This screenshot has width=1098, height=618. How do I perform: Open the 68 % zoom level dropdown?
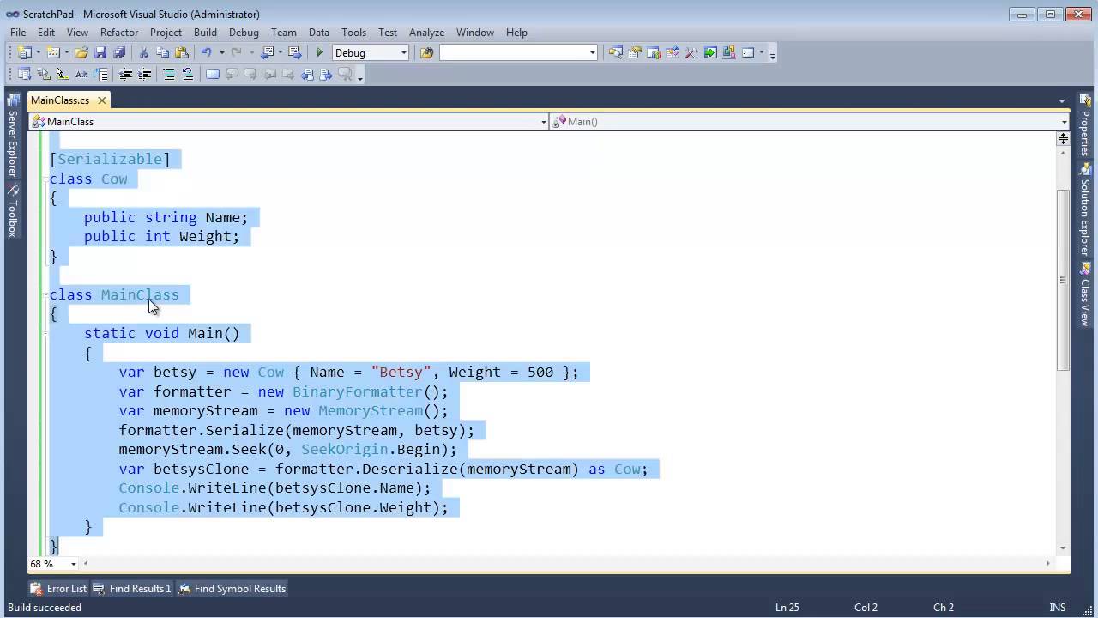[x=74, y=564]
